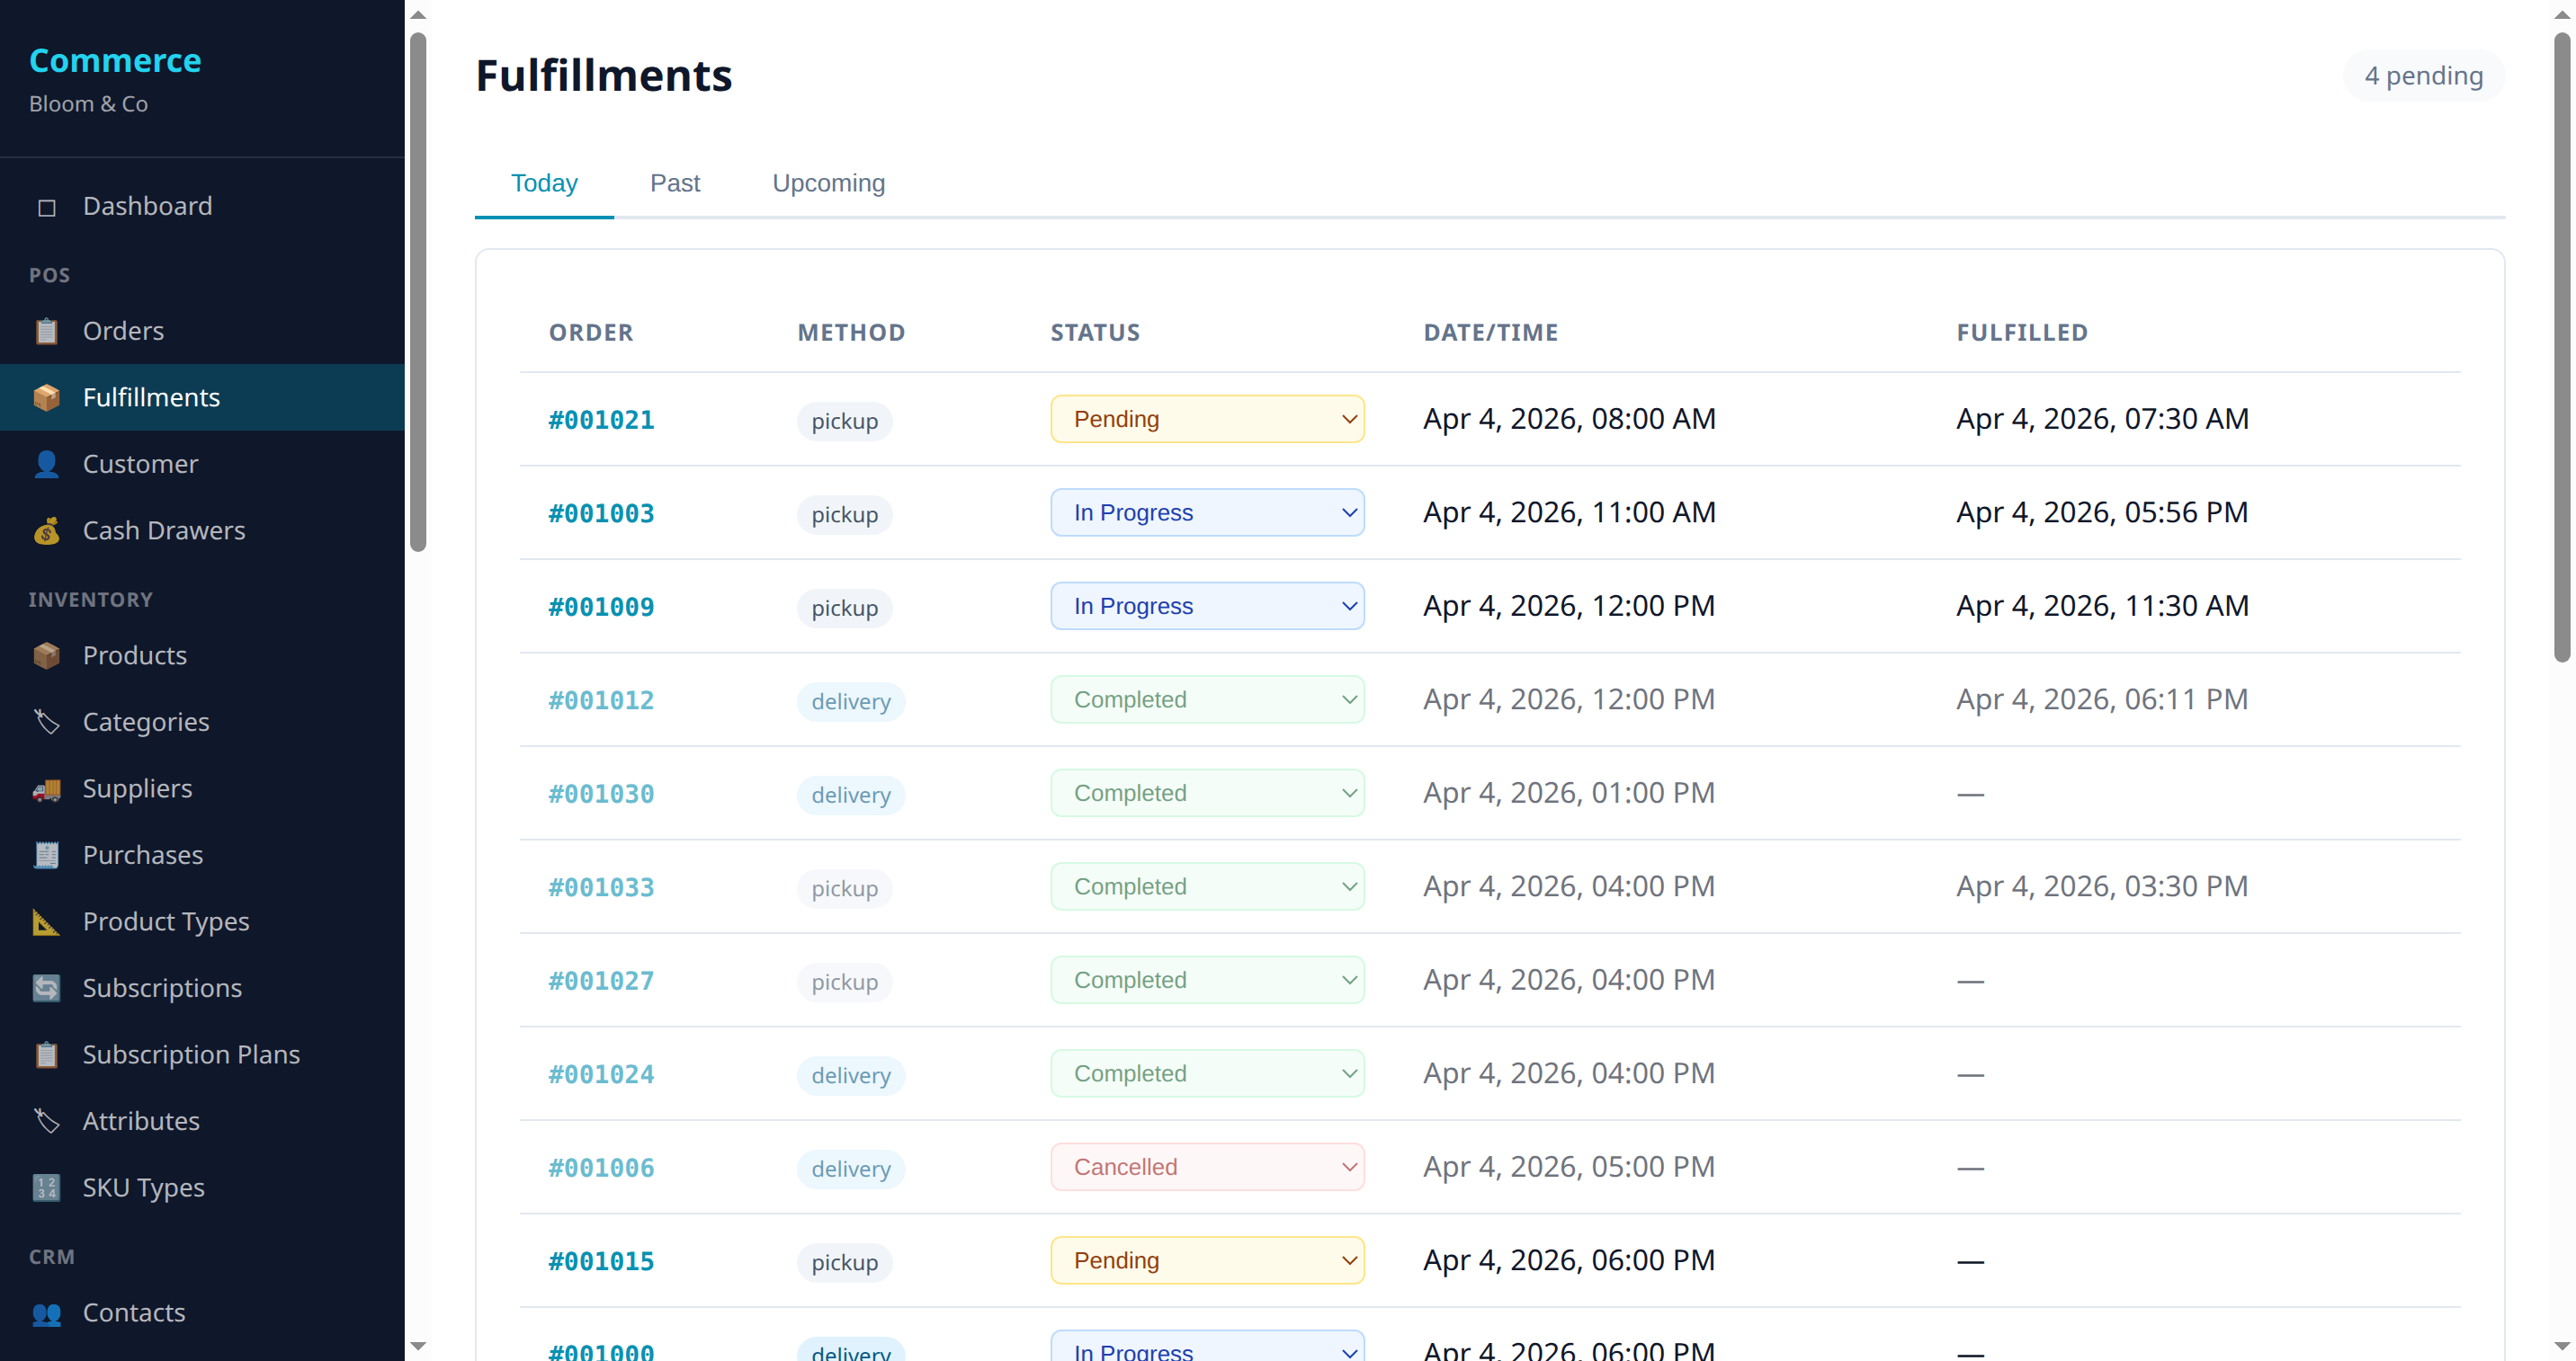Click the Orders clipboard icon in sidebar
The width and height of the screenshot is (2576, 1361).
click(x=46, y=331)
